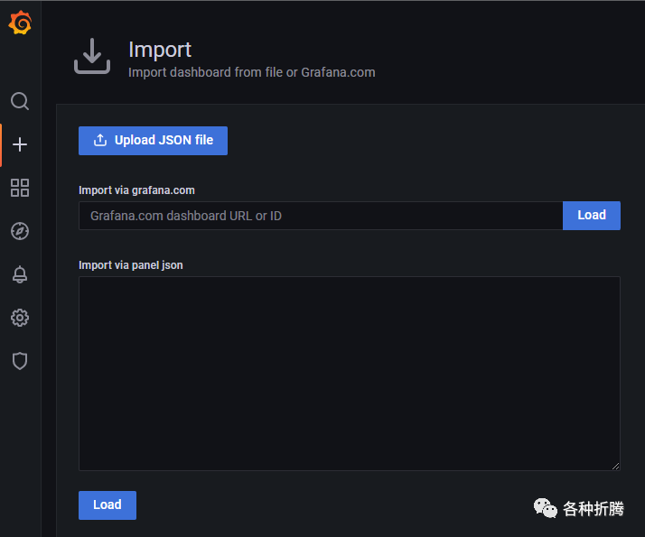Open the Search dashboards magnifier icon
Image resolution: width=645 pixels, height=537 pixels.
click(x=20, y=100)
